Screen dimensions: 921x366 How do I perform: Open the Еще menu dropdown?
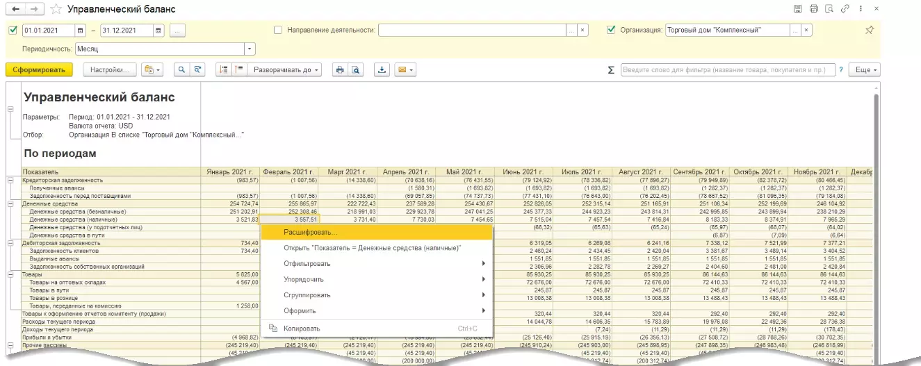tap(866, 70)
